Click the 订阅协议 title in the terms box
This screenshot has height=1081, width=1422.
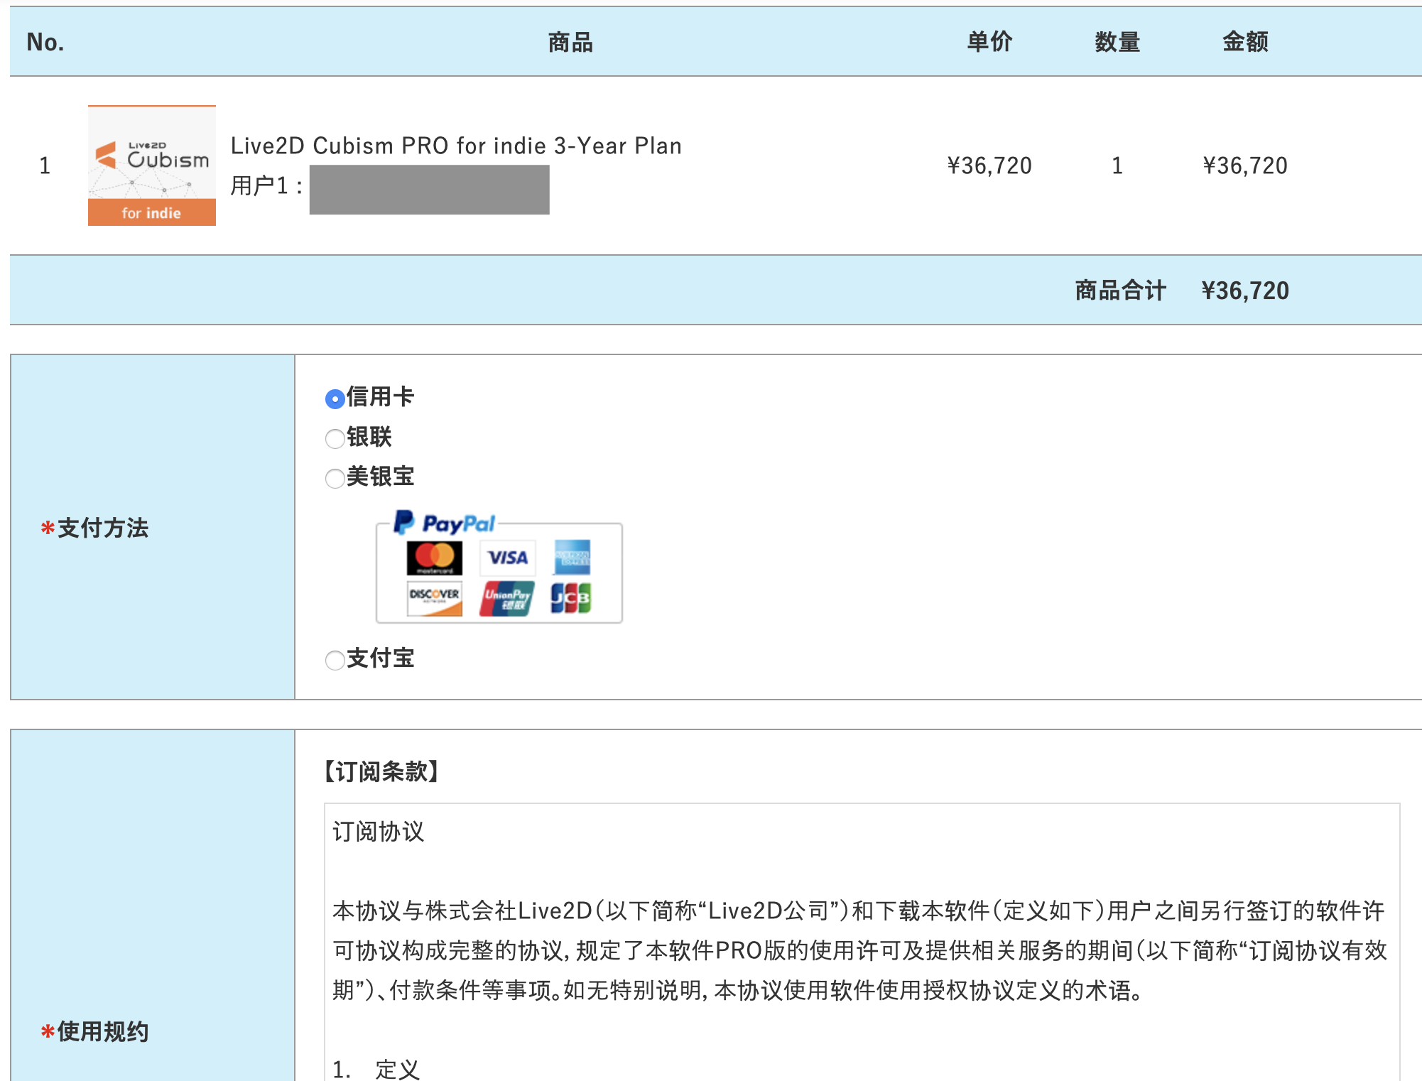(378, 832)
